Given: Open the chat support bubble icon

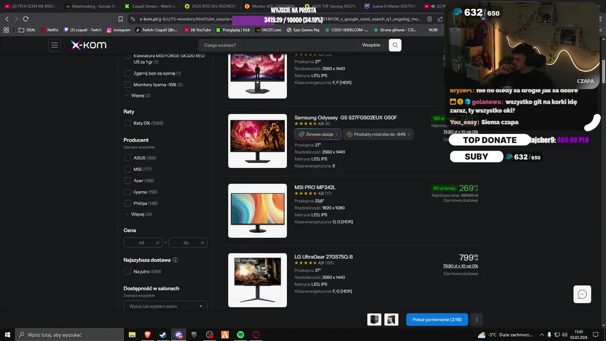Looking at the screenshot, I should click(582, 294).
